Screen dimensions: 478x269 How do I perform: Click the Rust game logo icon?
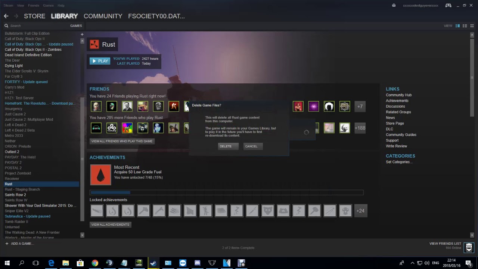coord(94,44)
